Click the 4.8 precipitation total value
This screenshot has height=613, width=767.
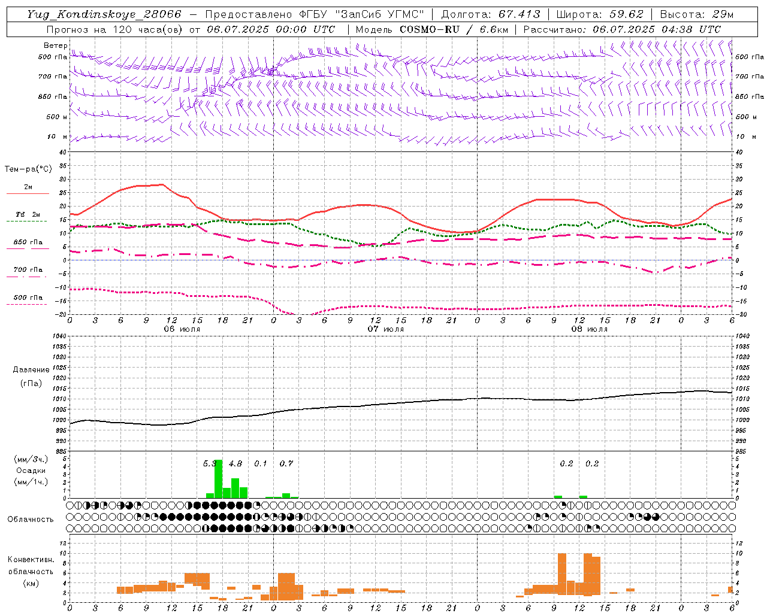point(235,463)
